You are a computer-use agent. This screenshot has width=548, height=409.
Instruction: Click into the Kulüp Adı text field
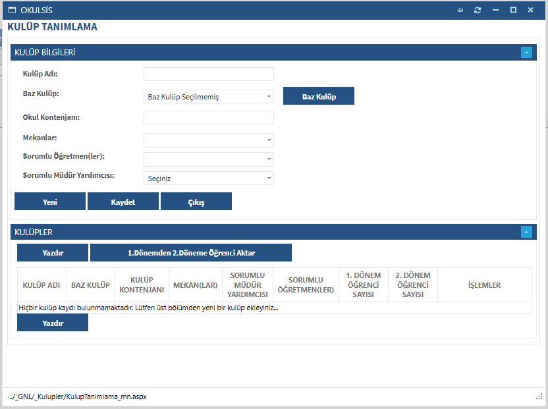click(x=208, y=74)
